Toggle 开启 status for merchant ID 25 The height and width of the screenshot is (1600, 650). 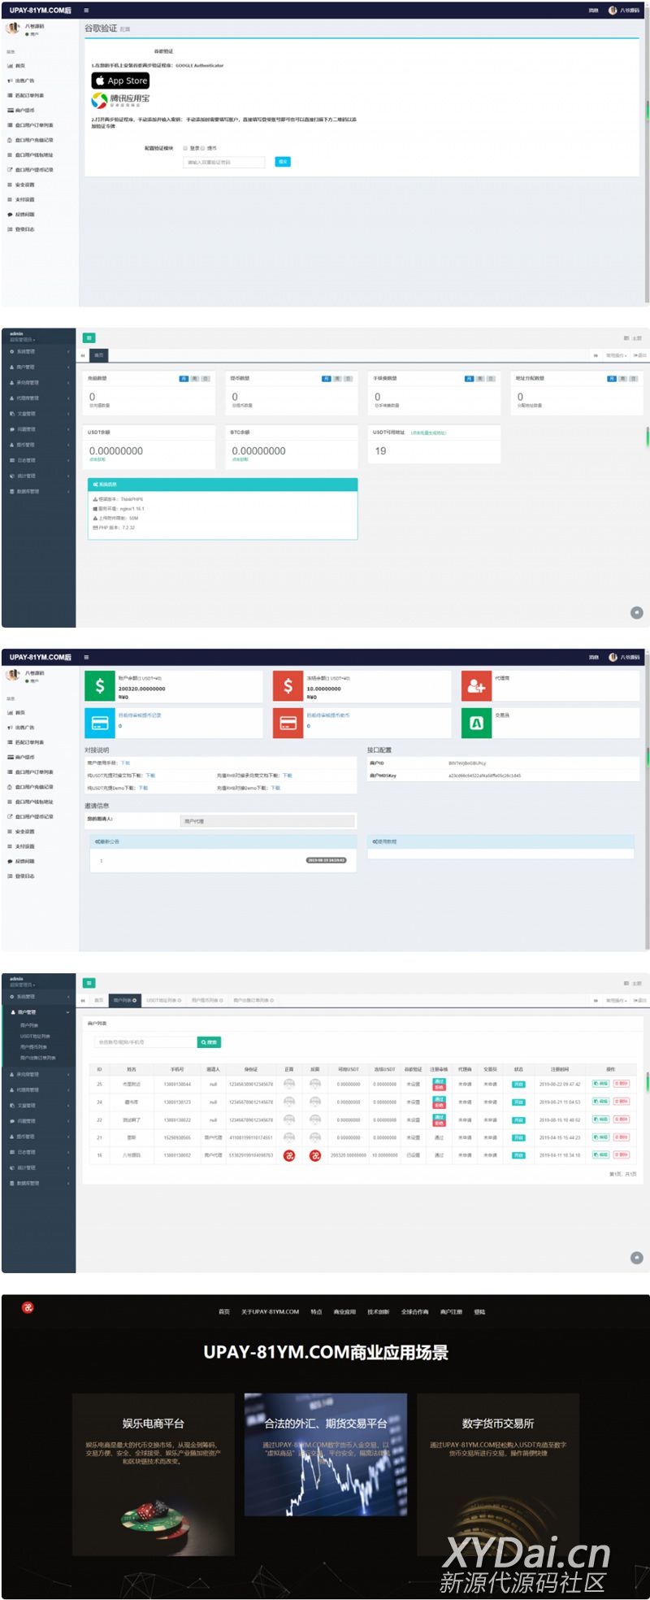click(518, 1084)
